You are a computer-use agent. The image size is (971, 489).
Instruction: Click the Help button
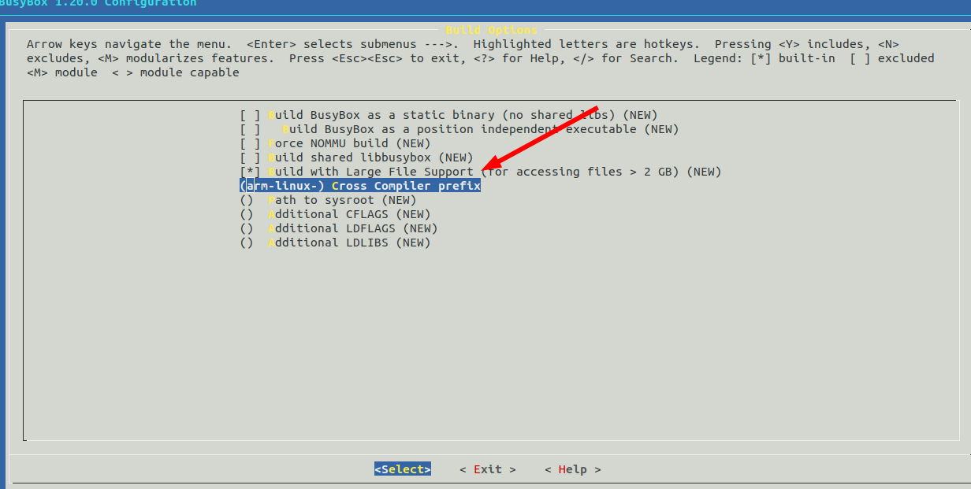pyautogui.click(x=573, y=469)
